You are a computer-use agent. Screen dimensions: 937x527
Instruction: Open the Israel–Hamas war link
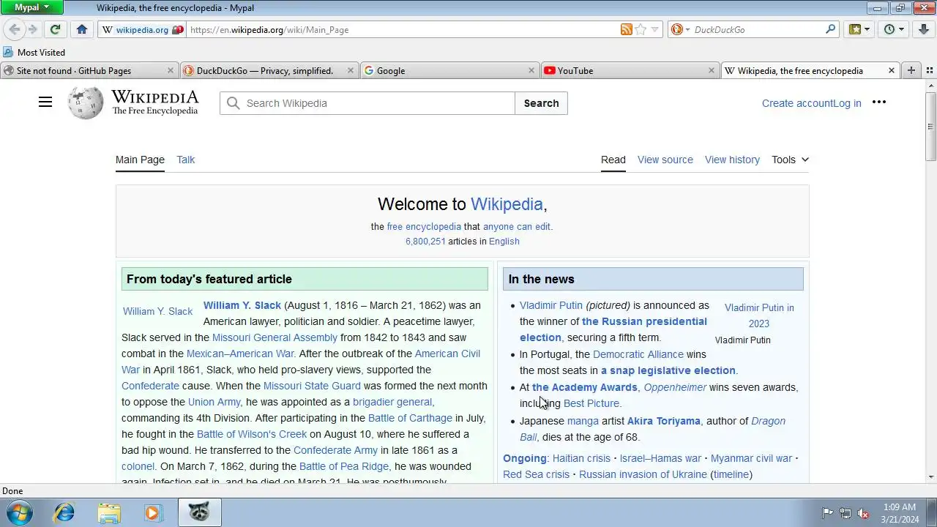pos(660,458)
